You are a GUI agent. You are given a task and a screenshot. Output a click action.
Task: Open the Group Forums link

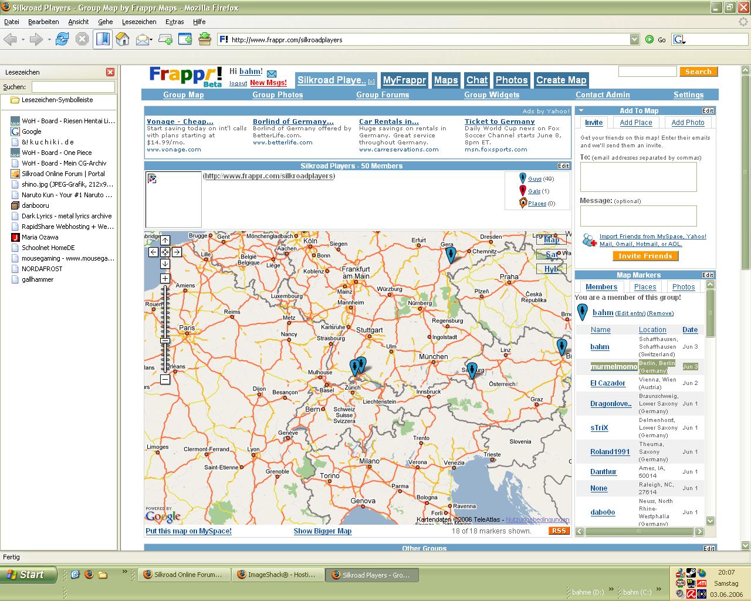coord(383,94)
